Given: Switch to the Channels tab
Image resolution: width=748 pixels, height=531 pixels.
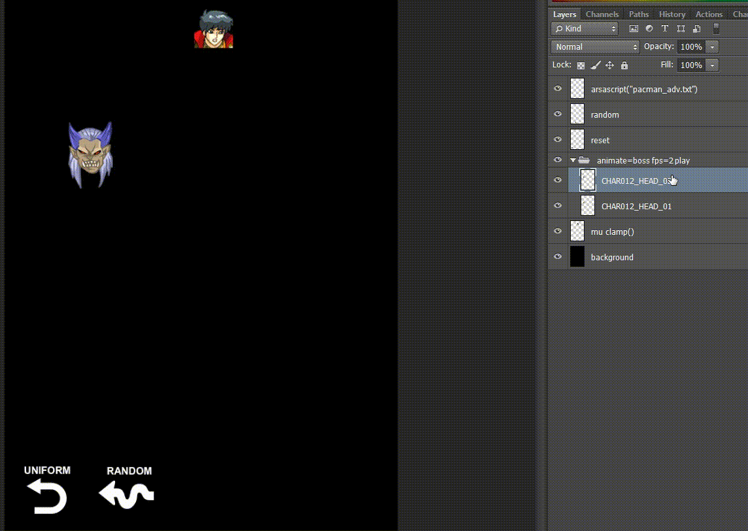Looking at the screenshot, I should [x=602, y=14].
